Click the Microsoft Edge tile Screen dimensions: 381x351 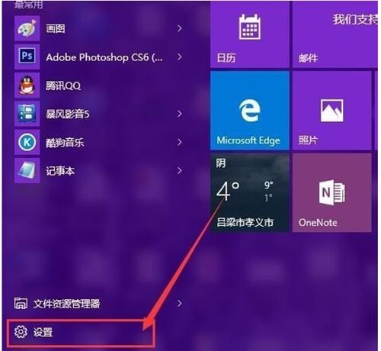point(250,111)
